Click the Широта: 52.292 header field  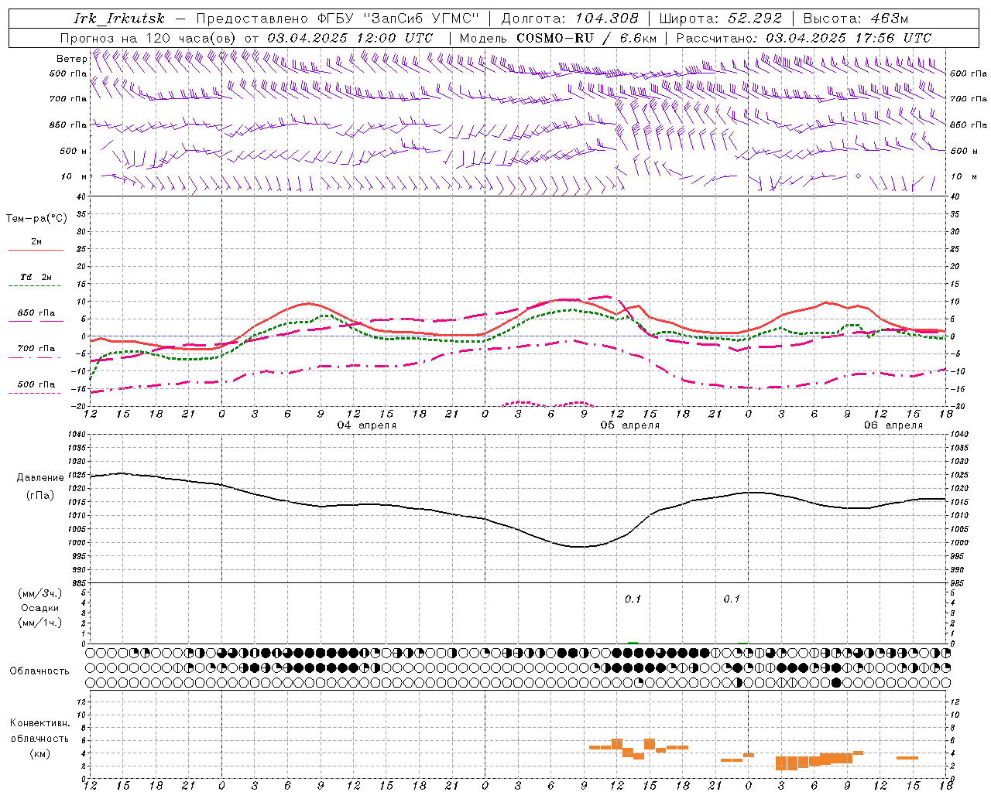click(x=720, y=19)
